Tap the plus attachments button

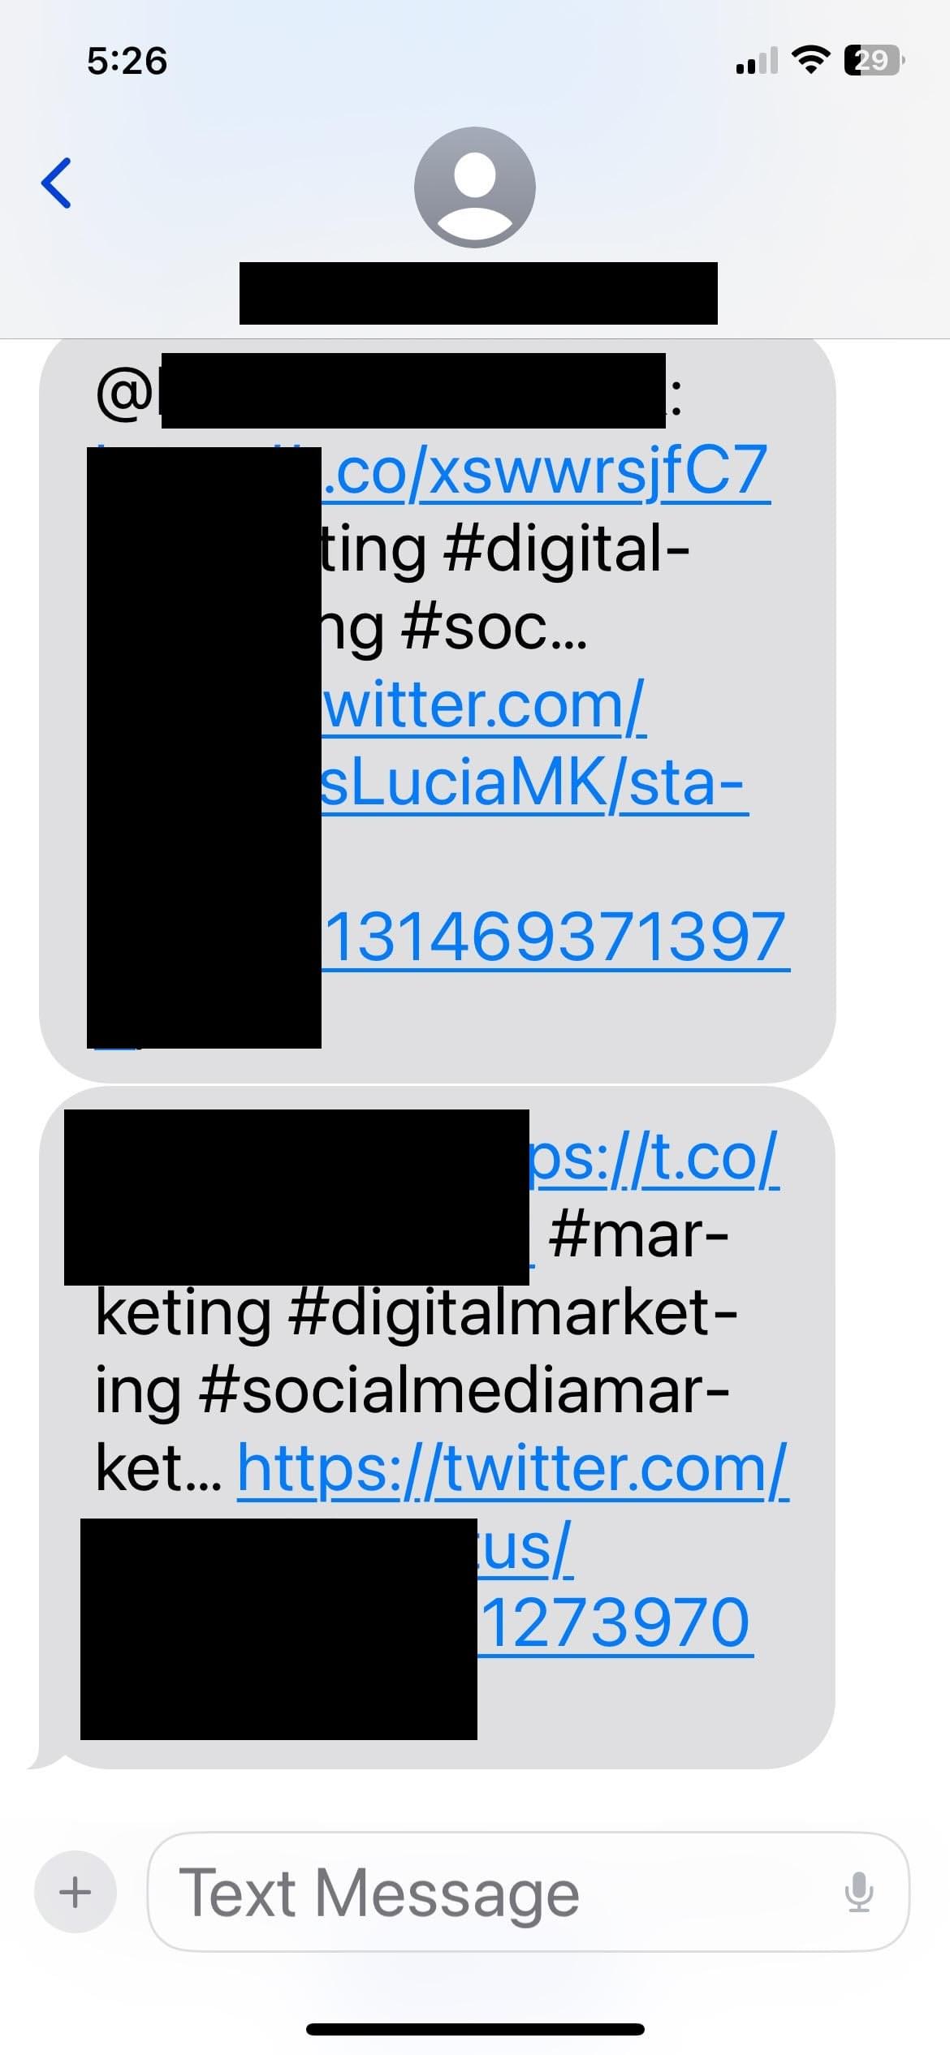point(76,1892)
